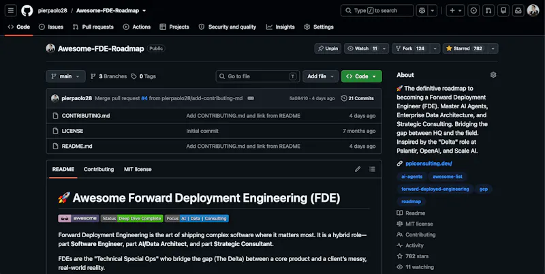This screenshot has height=274, width=545.
Task: Open 21 Commits history
Action: [358, 98]
